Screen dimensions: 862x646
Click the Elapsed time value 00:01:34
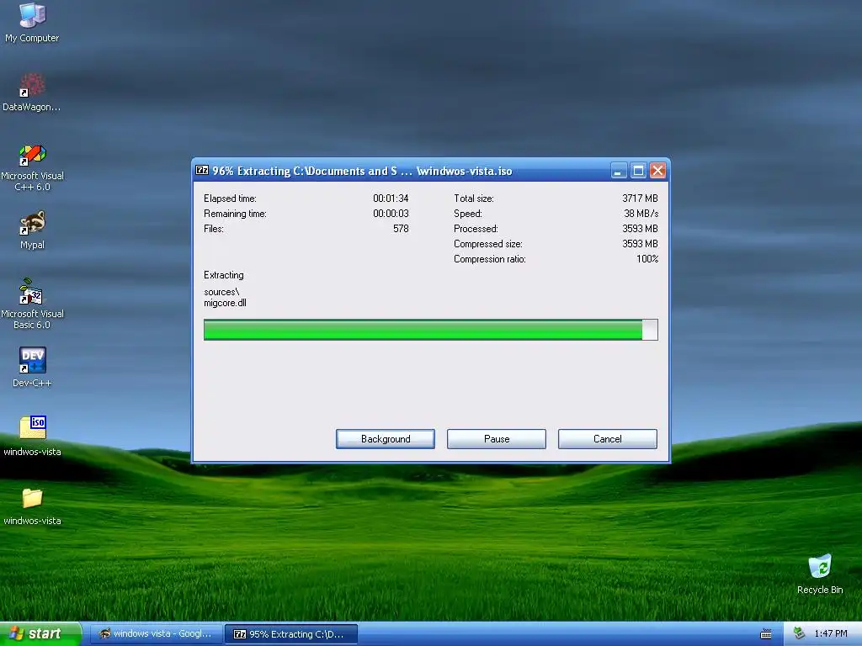coord(391,199)
